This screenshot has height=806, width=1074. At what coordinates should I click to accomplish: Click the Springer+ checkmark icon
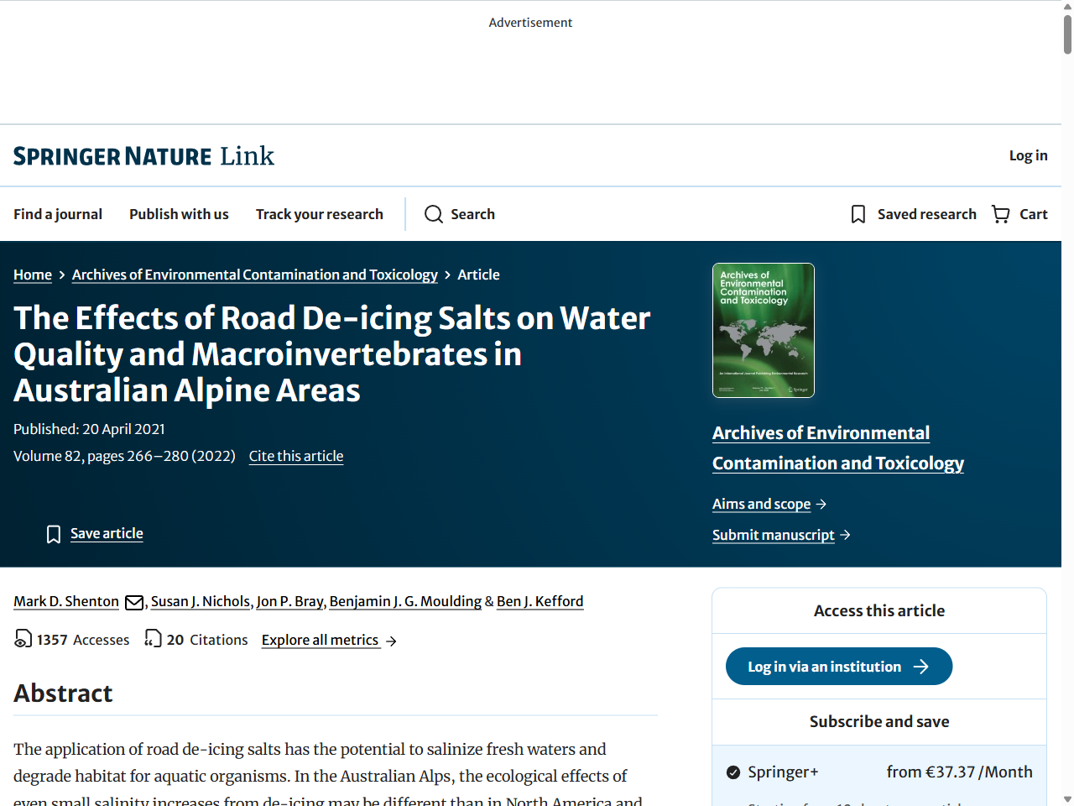[733, 772]
